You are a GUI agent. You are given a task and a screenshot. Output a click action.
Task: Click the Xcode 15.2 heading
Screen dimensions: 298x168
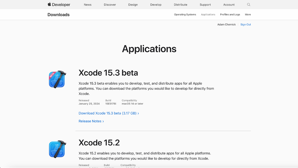tap(99, 143)
